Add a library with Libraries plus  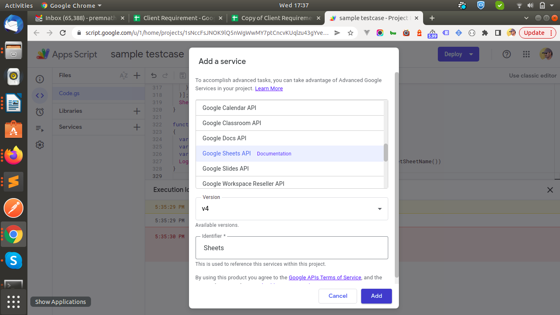point(137,111)
